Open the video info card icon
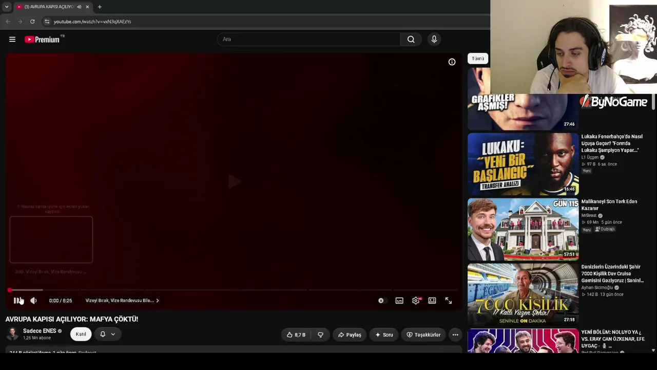The image size is (657, 370). [452, 62]
